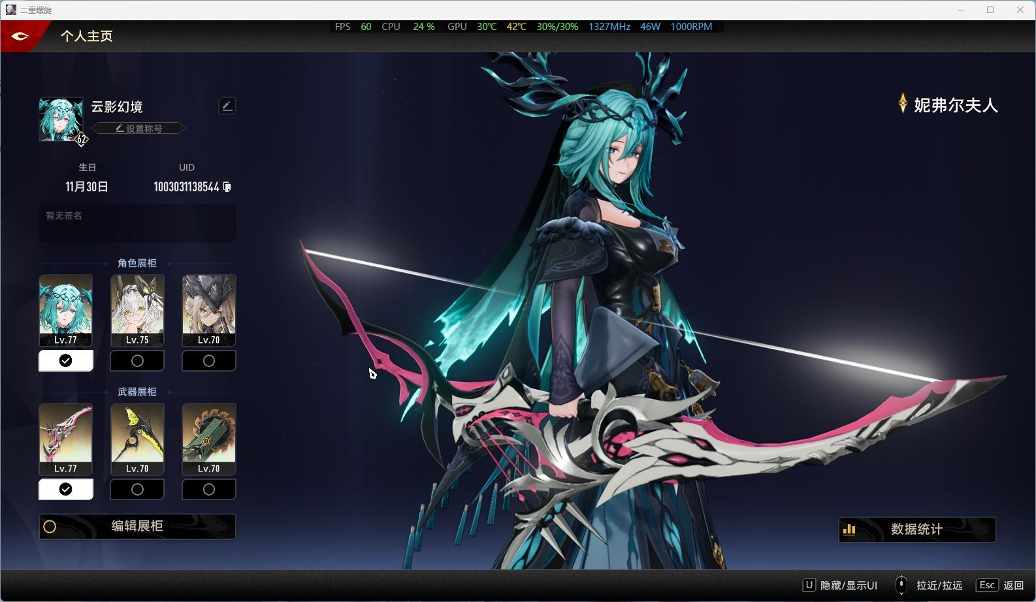
Task: Toggle the checked Lv.77 character selector
Action: tap(66, 360)
